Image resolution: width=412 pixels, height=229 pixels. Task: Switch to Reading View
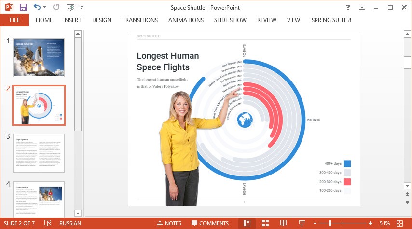[x=283, y=223]
